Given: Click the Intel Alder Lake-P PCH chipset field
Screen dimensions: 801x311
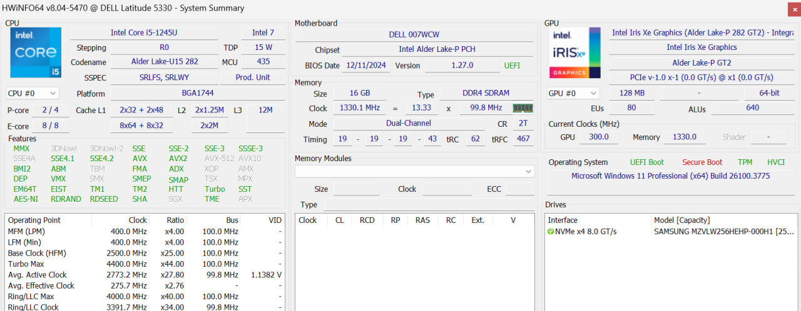Looking at the screenshot, I should [437, 49].
